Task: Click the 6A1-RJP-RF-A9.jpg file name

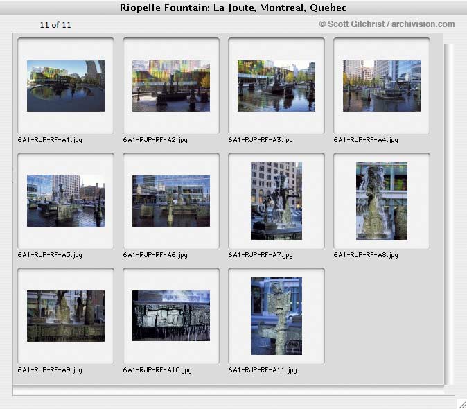Action: [x=50, y=370]
